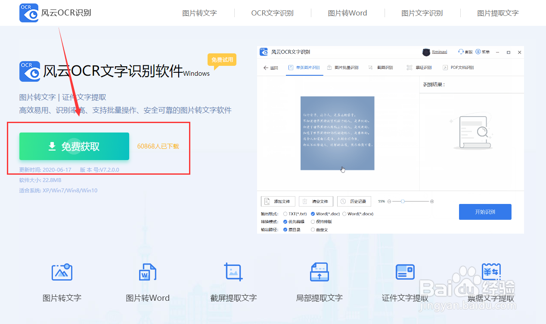Image resolution: width=546 pixels, height=324 pixels.
Task: Select the 图片转文字 feature icon
Action: 62,272
